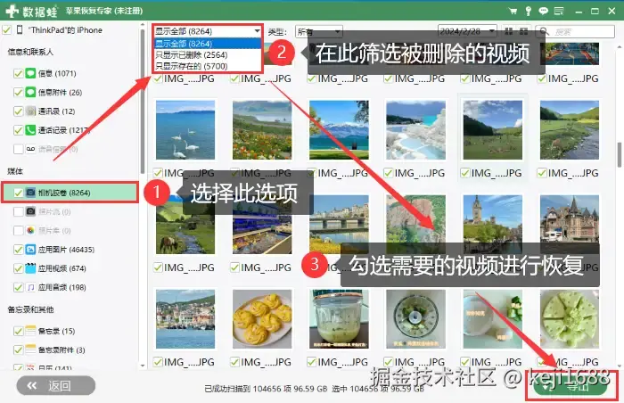
Task: Toggle the 相机胶卷 (8264) checkbox
Action: 19,193
